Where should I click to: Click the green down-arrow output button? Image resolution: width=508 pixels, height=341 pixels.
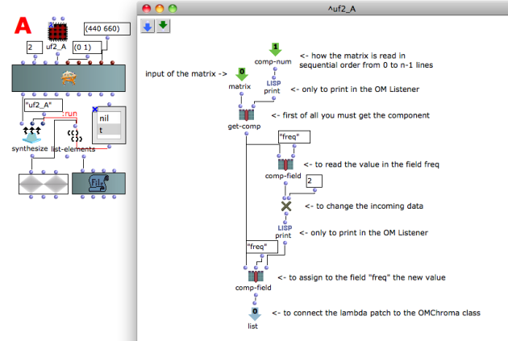(163, 27)
